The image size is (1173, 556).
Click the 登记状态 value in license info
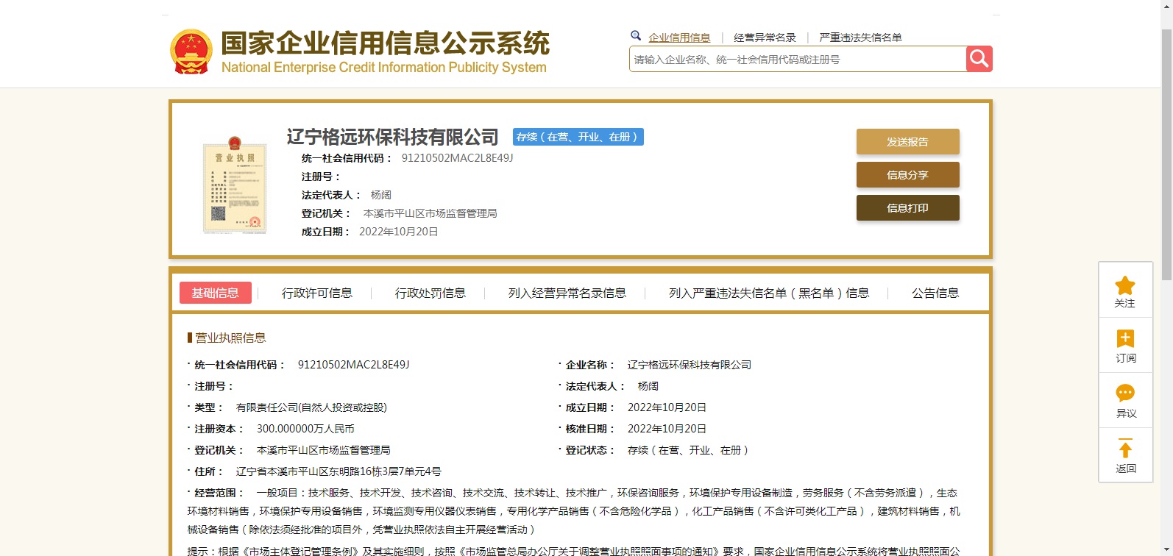click(x=688, y=450)
